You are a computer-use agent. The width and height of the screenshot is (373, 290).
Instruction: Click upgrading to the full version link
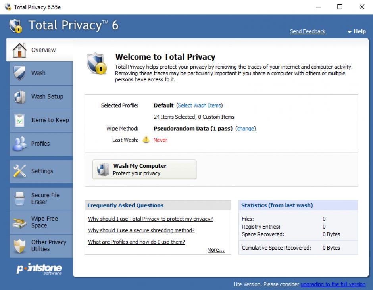point(333,284)
